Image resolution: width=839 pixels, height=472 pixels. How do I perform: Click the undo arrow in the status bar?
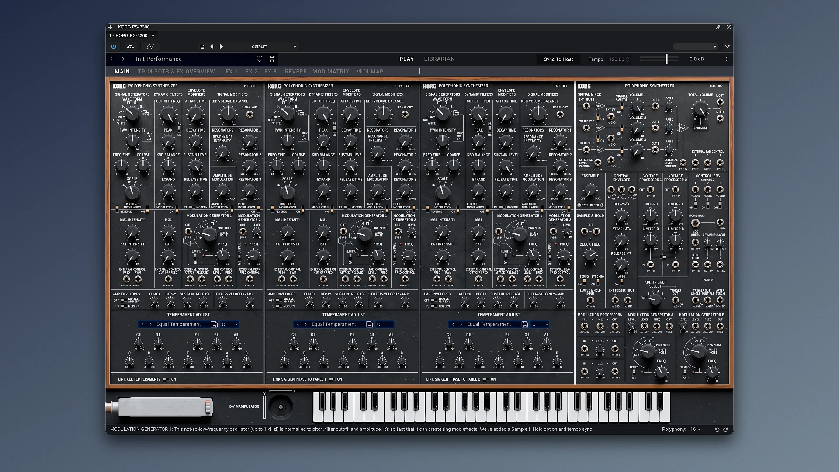tap(717, 430)
